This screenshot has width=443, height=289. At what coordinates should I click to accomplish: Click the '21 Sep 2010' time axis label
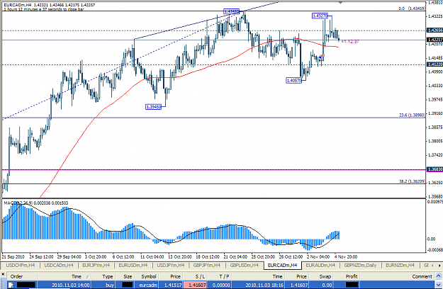coord(13,256)
